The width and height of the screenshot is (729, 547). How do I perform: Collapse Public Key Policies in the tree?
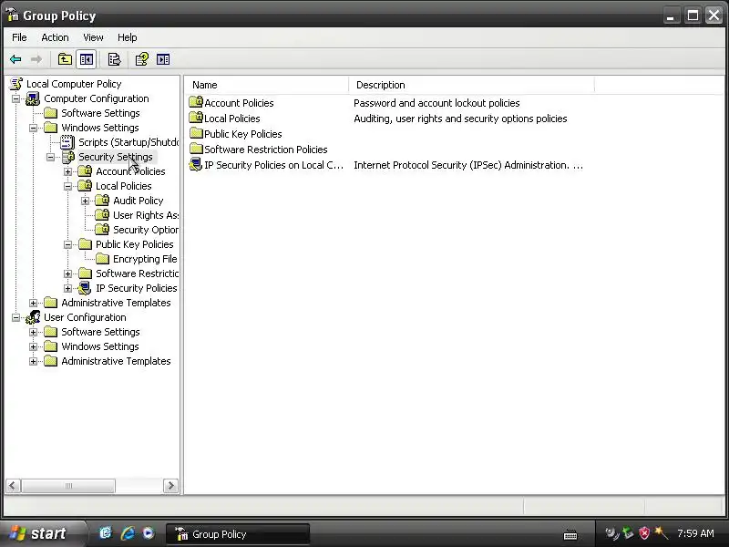coord(67,244)
